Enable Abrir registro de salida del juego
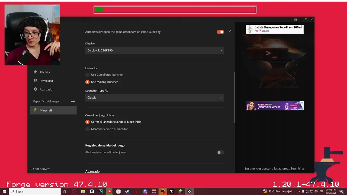Image resolution: width=347 pixels, height=195 pixels. [x=220, y=152]
